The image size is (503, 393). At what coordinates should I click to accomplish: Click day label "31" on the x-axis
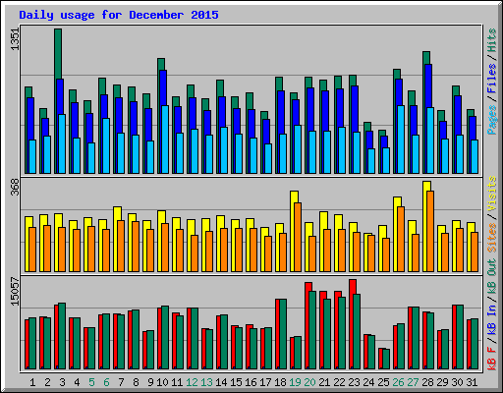tap(472, 382)
